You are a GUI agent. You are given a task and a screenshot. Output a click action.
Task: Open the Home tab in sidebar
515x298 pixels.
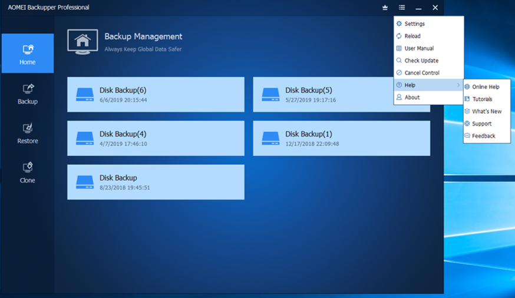pyautogui.click(x=28, y=53)
